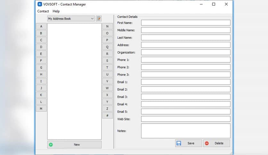Screen dimensions: 268x155
Task: Focus the Phone 2 field
Action: coord(186,67)
